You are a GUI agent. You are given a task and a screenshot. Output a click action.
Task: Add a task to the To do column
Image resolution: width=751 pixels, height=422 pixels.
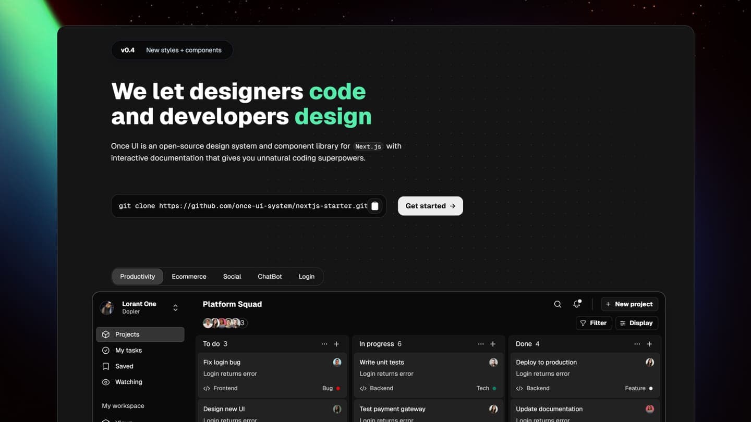click(336, 344)
